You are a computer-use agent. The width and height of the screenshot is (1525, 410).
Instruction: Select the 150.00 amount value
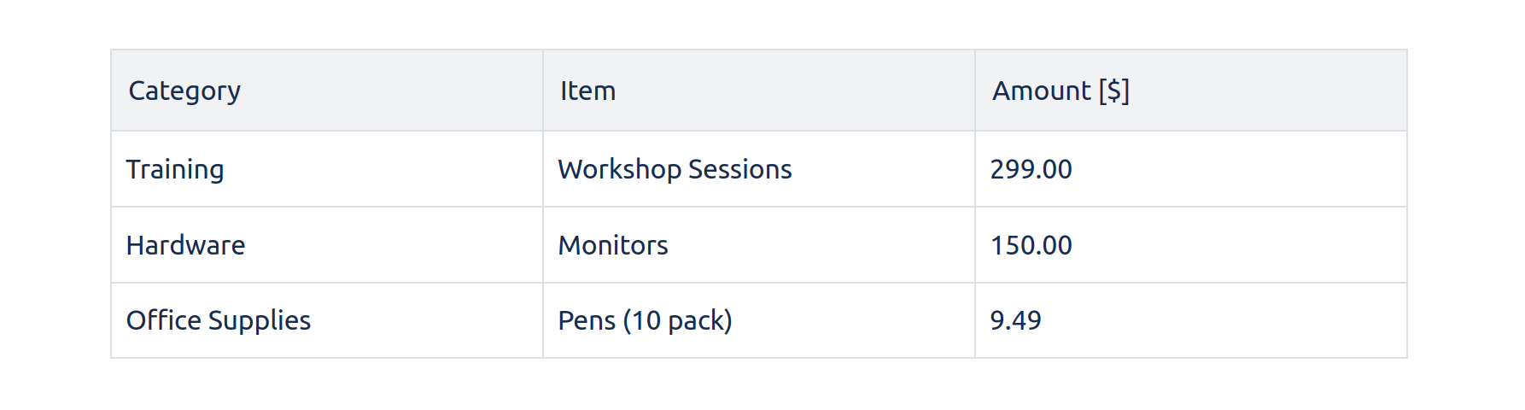pyautogui.click(x=1031, y=245)
